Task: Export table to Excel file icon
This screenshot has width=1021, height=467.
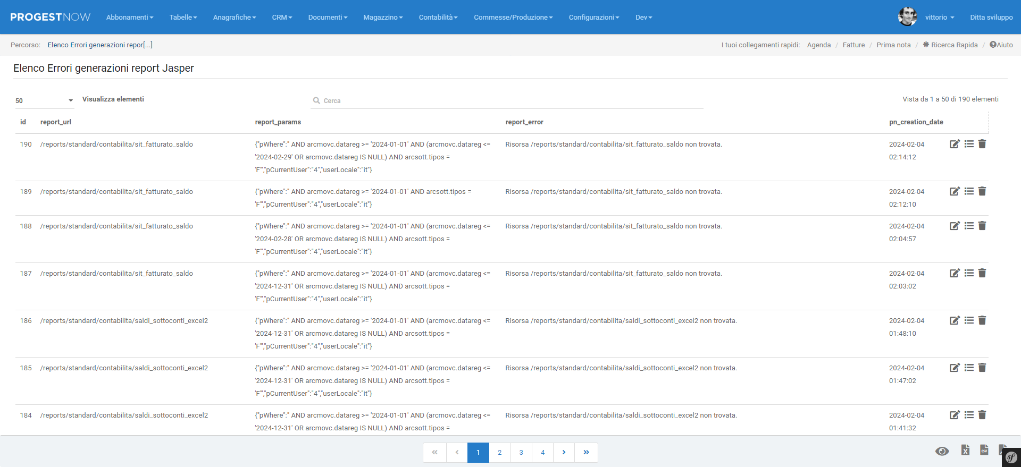Action: click(x=965, y=450)
